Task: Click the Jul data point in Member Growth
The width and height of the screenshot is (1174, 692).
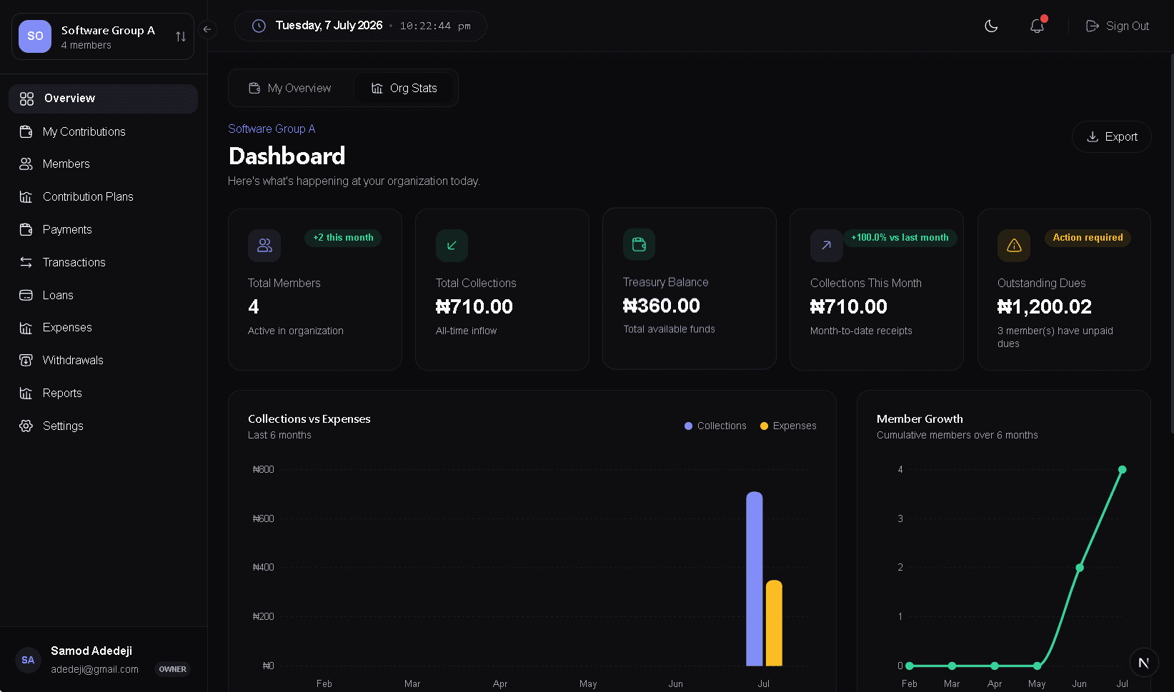Action: coord(1123,470)
